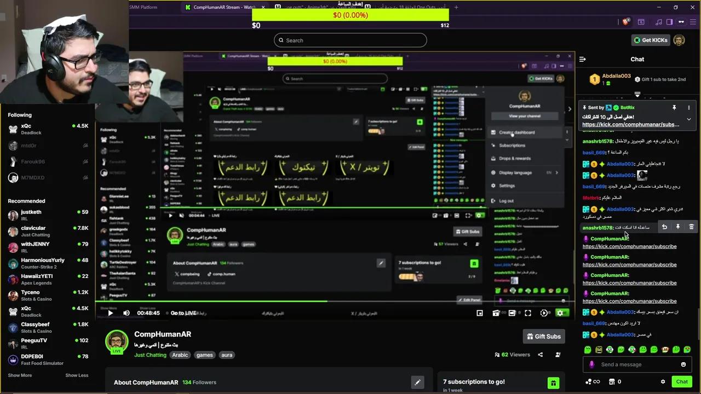
Task: Collapse recommended list with Show Less
Action: coord(77,375)
